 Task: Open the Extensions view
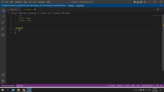(x=3, y=35)
